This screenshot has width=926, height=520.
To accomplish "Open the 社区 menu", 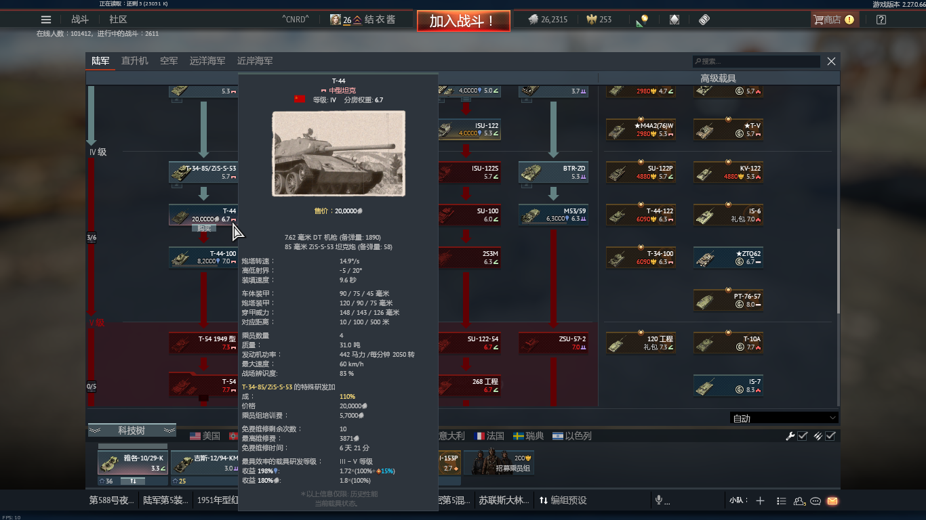I will [x=118, y=20].
